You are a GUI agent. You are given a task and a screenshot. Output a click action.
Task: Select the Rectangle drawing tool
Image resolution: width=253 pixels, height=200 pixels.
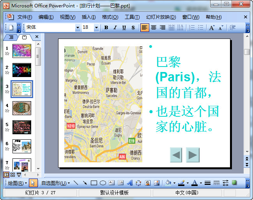tap(94, 183)
